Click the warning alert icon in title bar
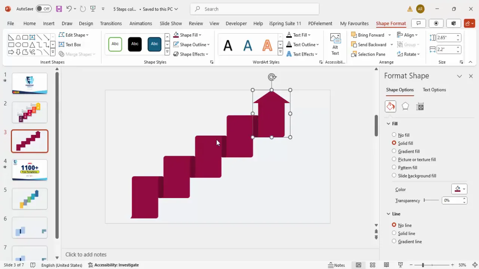 (410, 9)
